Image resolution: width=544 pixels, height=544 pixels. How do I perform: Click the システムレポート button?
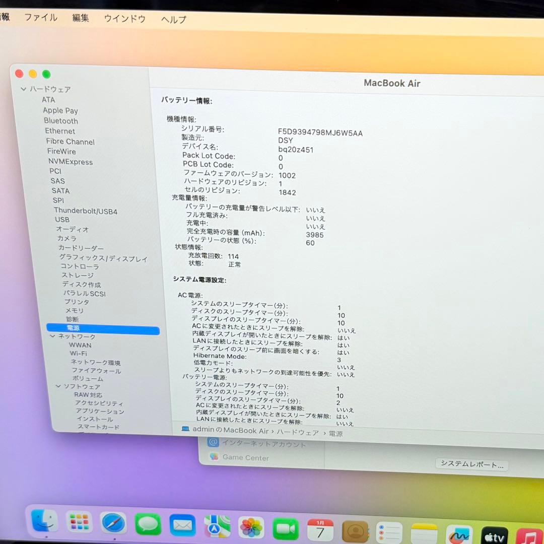click(x=471, y=464)
